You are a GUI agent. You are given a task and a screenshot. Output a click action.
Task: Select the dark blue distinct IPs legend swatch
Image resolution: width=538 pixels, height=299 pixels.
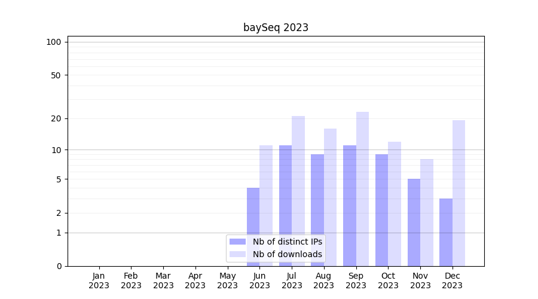pyautogui.click(x=237, y=242)
